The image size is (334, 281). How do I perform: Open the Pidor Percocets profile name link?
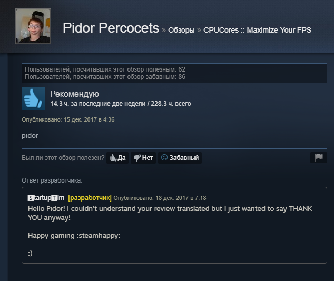[x=111, y=28]
